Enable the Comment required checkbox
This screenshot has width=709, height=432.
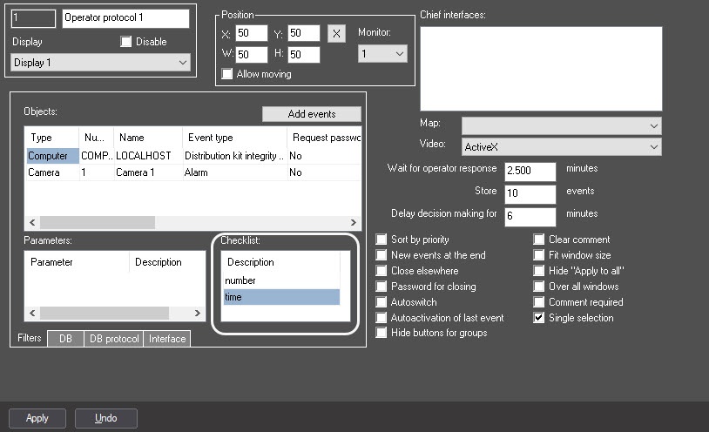click(539, 302)
